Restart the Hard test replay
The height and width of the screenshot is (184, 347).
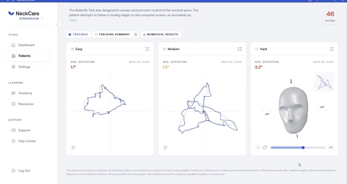click(x=265, y=147)
